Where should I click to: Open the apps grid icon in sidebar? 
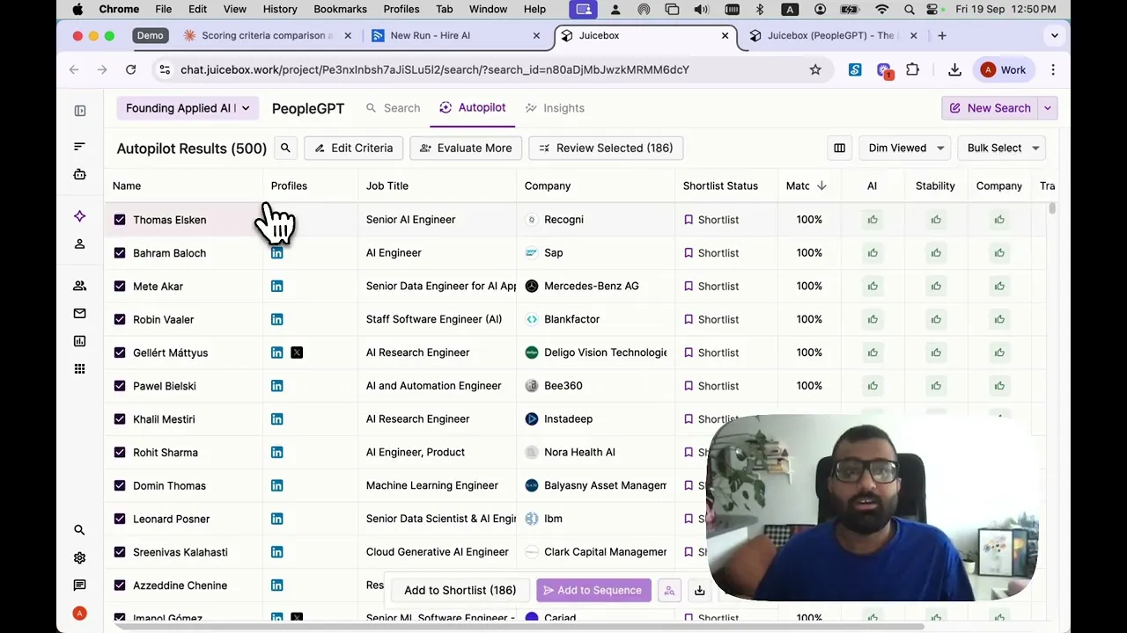point(80,369)
